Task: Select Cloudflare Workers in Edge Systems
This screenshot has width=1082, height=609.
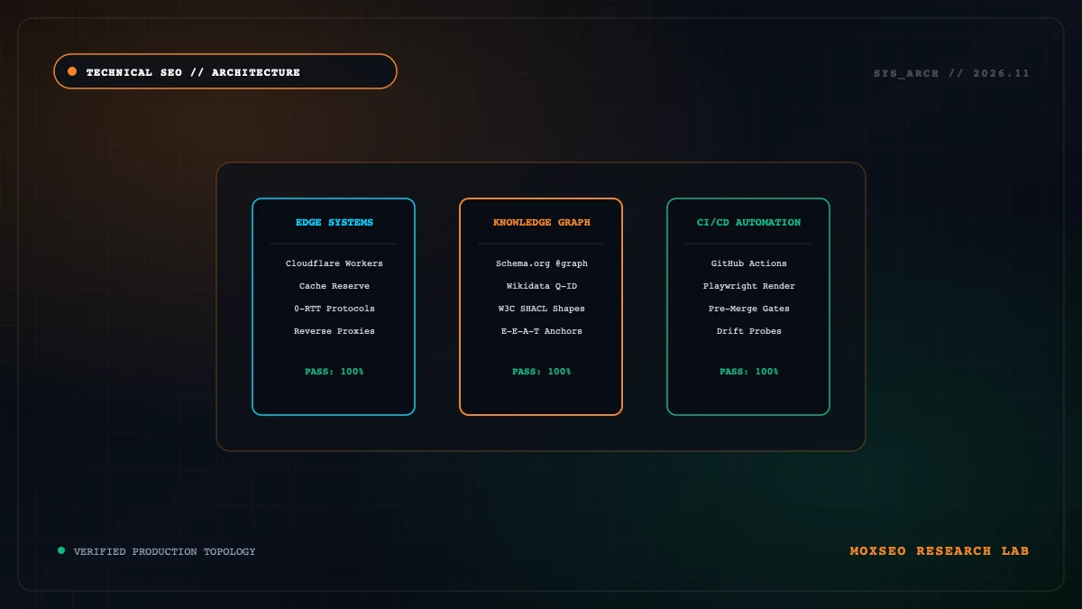Action: (335, 263)
